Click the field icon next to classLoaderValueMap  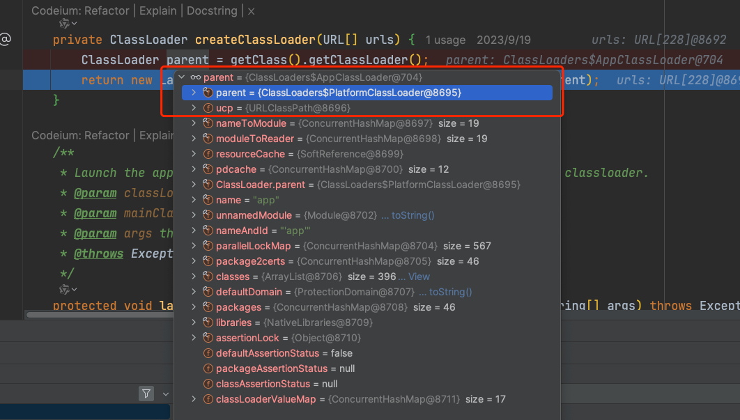point(208,399)
